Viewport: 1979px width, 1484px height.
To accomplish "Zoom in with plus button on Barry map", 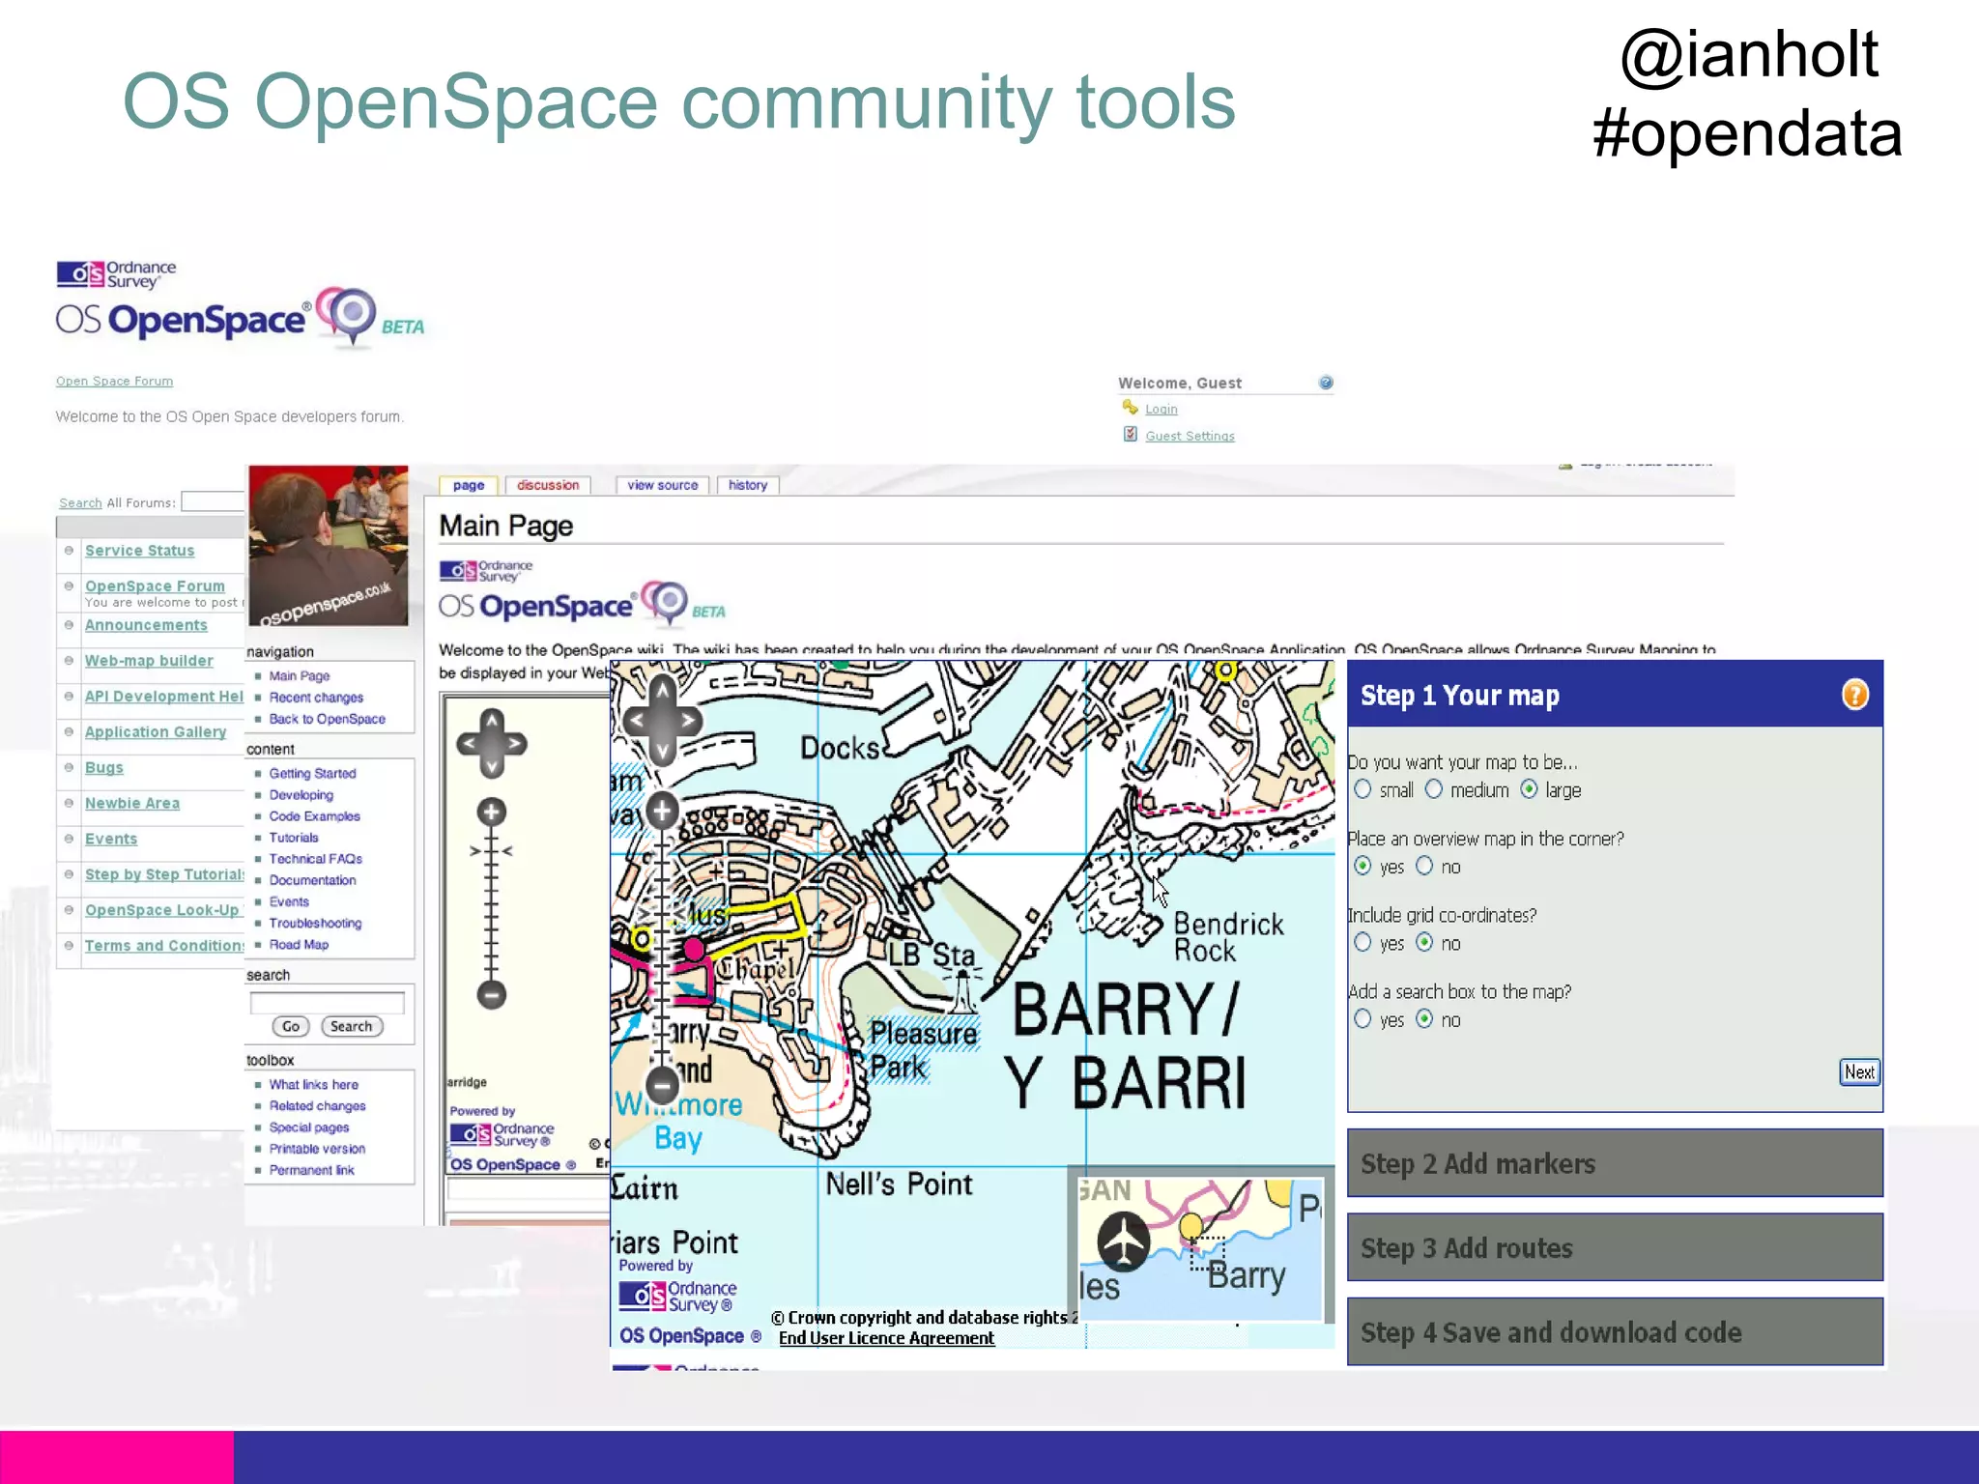I will tap(662, 811).
